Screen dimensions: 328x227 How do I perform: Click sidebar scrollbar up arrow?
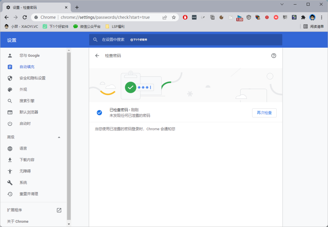(69, 50)
